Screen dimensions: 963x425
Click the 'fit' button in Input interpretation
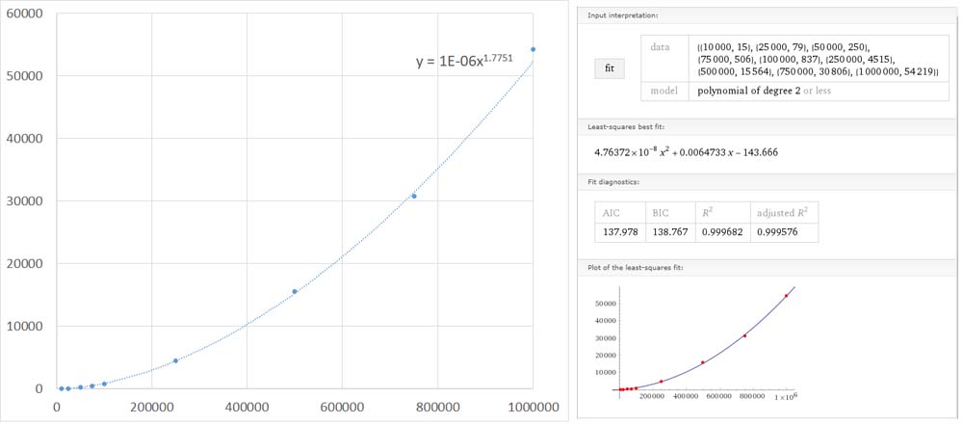click(x=610, y=68)
